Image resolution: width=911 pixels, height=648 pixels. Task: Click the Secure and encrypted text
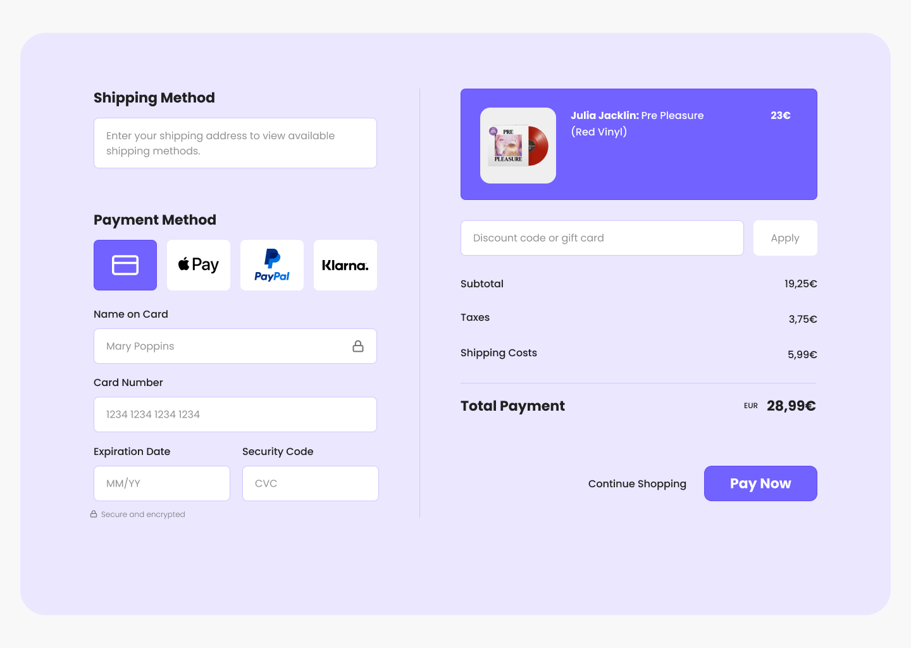143,514
